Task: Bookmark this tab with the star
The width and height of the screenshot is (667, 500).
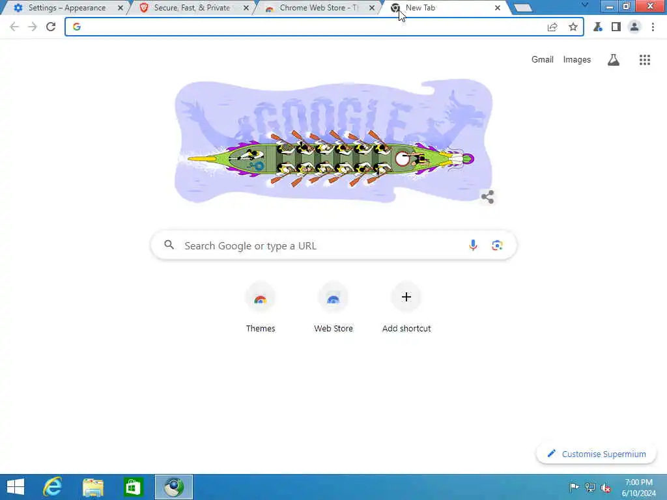Action: pos(573,27)
